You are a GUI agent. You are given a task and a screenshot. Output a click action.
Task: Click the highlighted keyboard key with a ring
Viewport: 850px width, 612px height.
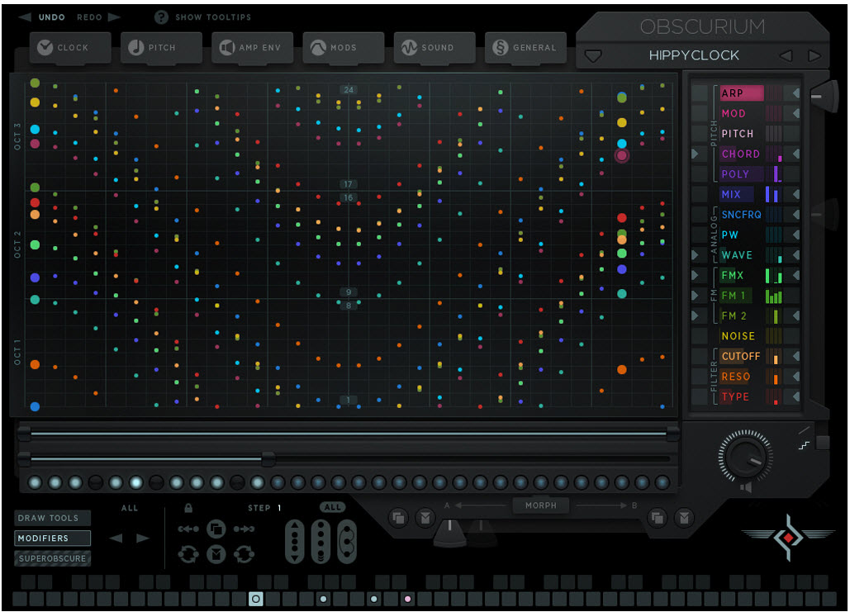point(256,599)
